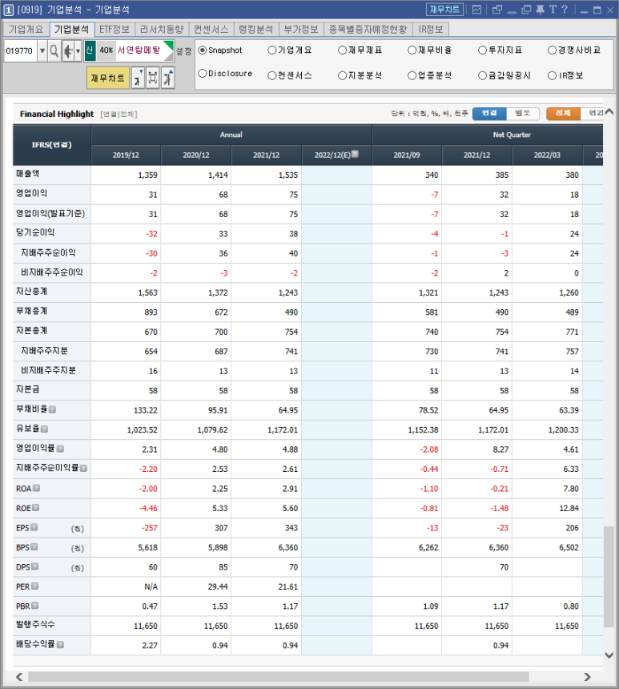
Task: Open the chart icon in title bar
Action: pos(476,10)
